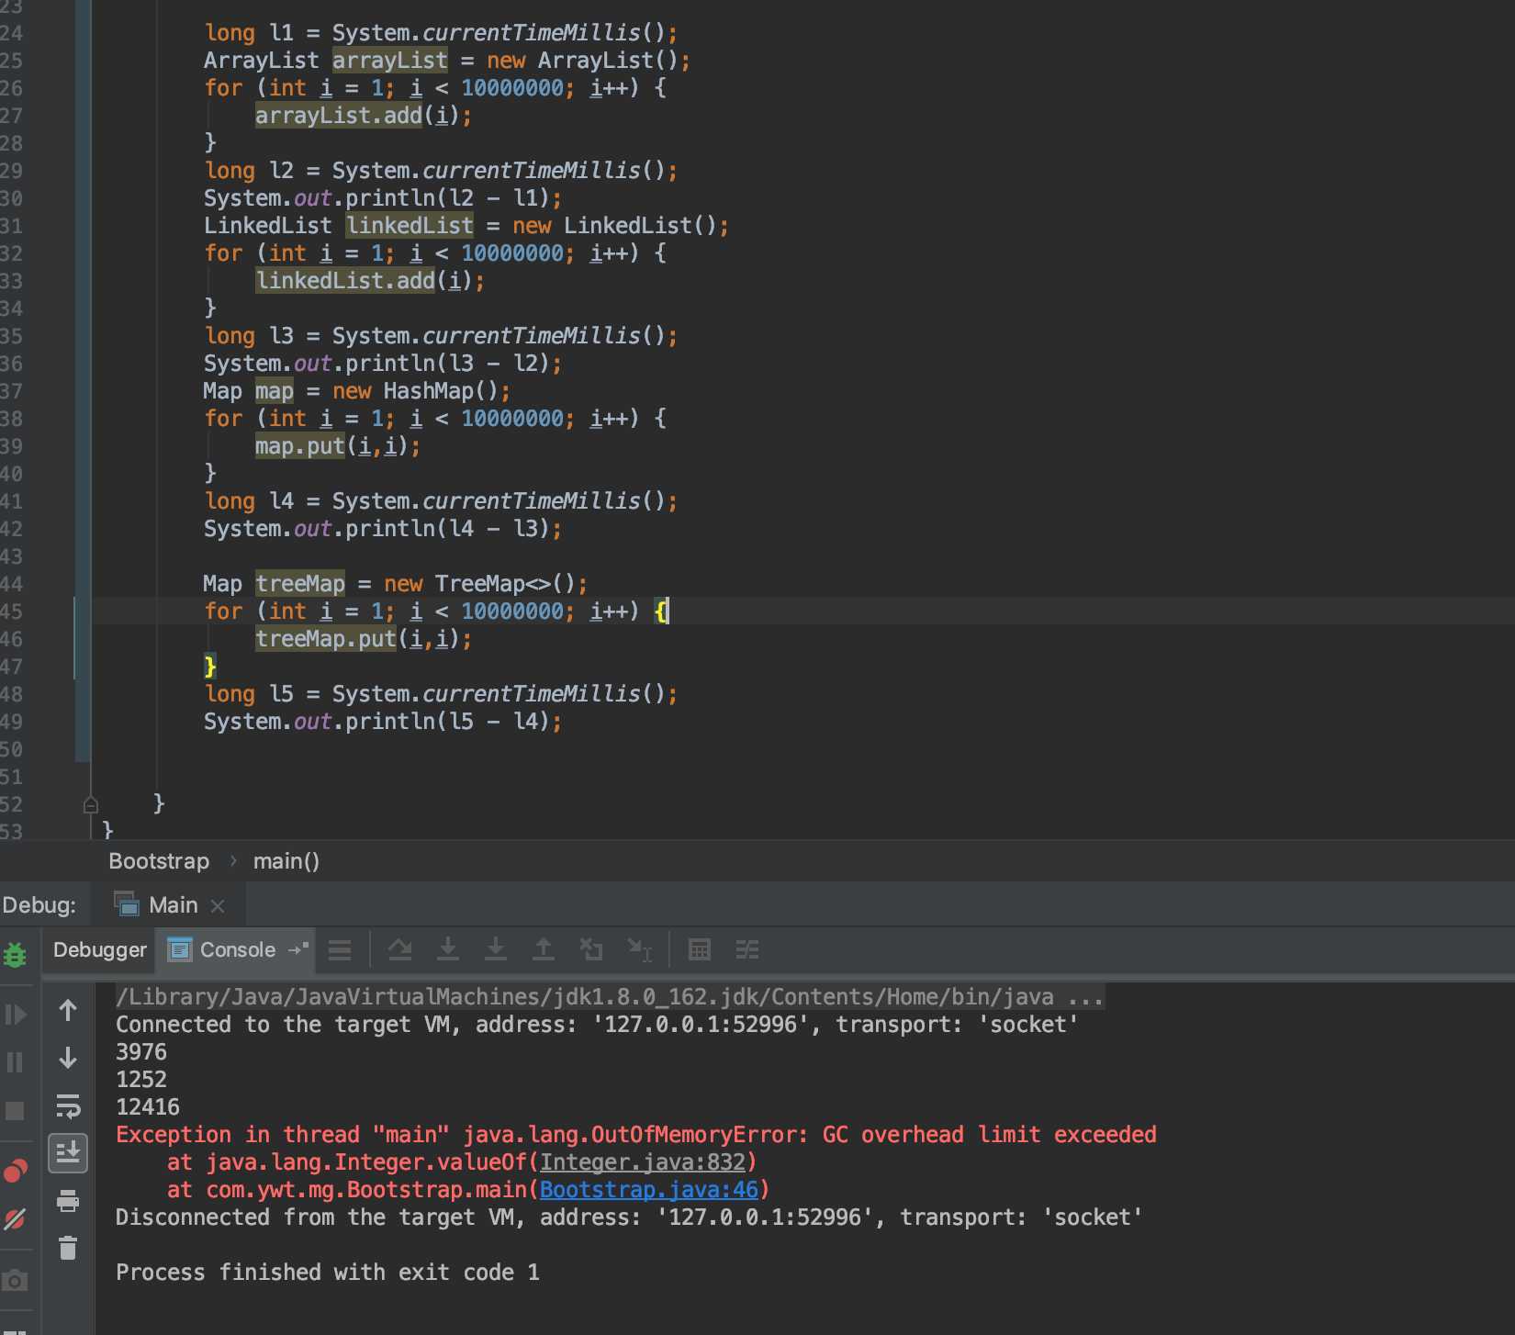
Task: Click the console output value 12416
Action: click(x=148, y=1107)
